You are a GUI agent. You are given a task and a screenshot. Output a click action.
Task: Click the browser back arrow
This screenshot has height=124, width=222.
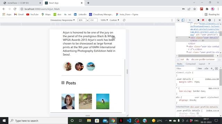coord(4,9)
